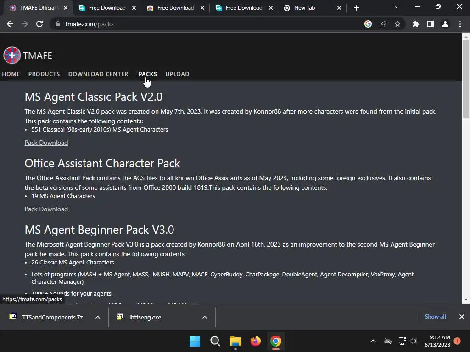Reload the tmafe.com page

tap(39, 24)
